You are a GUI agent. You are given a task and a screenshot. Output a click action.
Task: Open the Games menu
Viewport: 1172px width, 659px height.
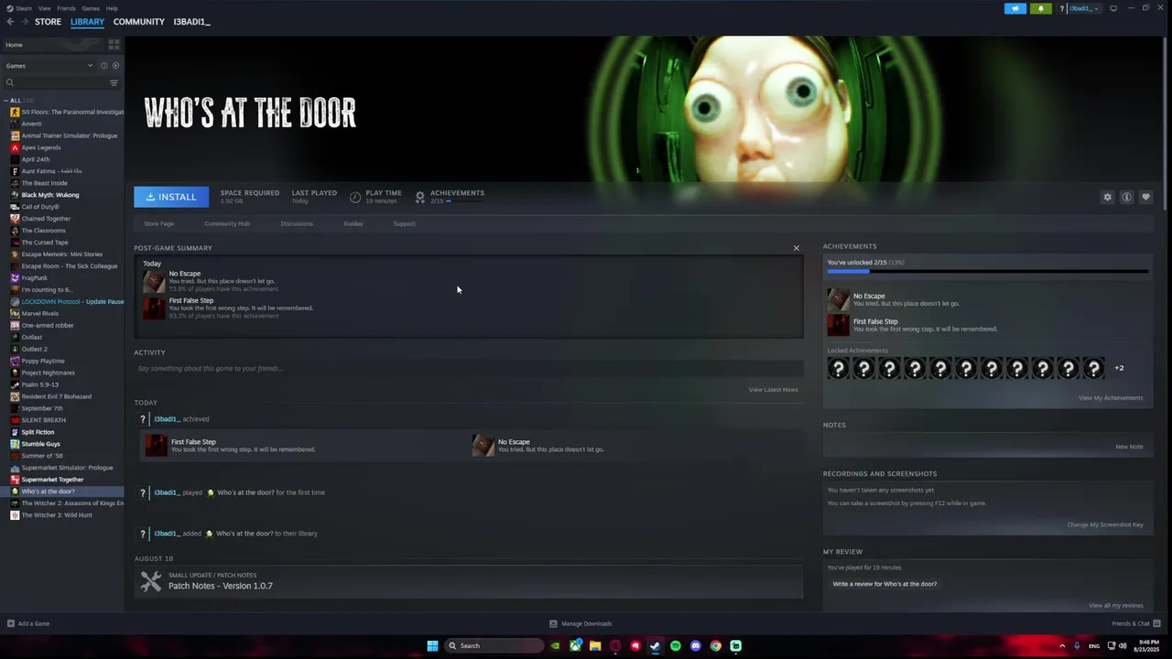[x=91, y=8]
